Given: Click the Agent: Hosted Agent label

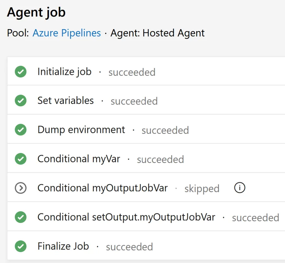Looking at the screenshot, I should 158,33.
